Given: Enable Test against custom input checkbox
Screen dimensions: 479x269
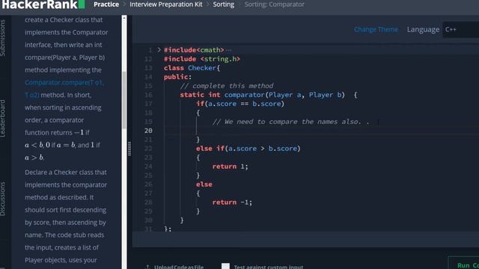Looking at the screenshot, I should click(x=225, y=266).
